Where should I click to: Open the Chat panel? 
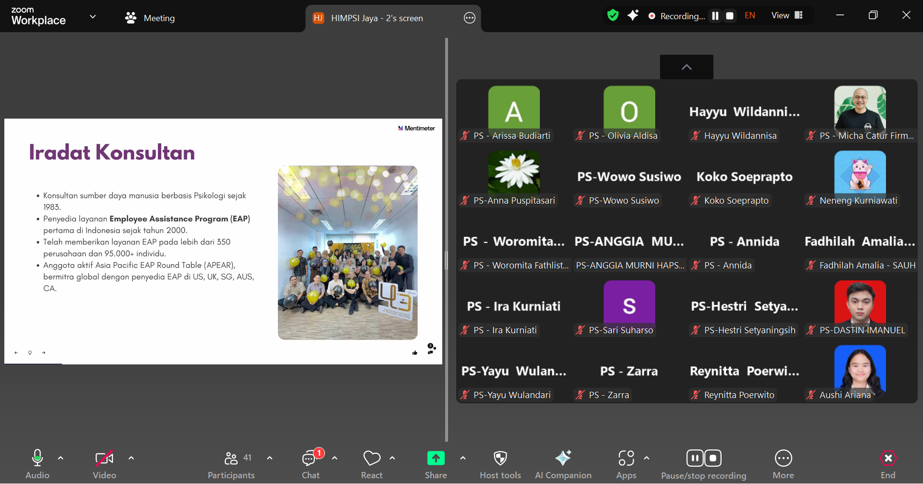(x=311, y=464)
